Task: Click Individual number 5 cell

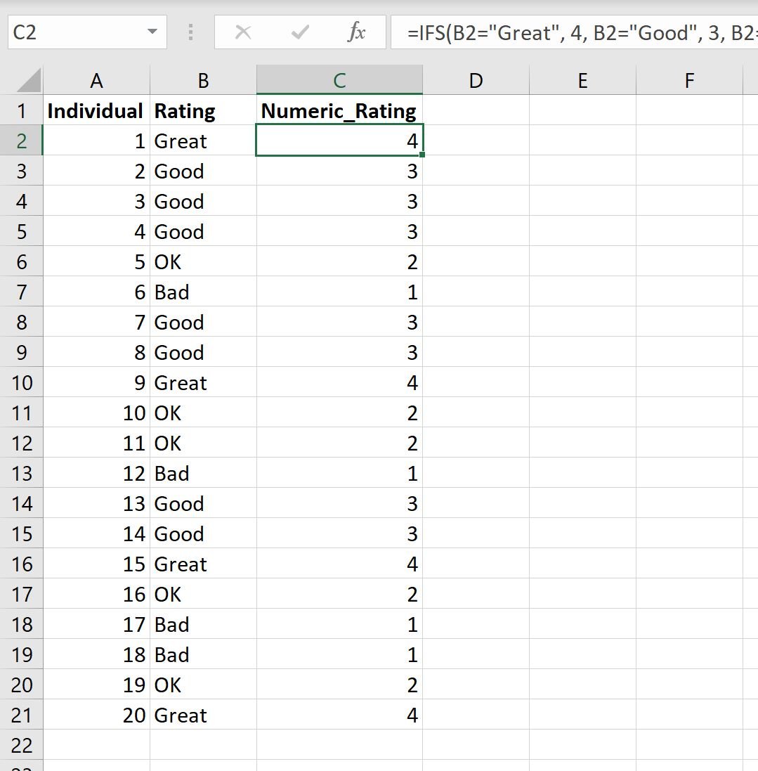Action: 96,261
